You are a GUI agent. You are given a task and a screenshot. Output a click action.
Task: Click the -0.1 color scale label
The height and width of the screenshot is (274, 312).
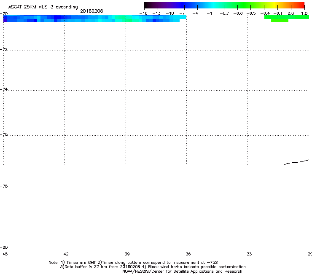point(278,13)
